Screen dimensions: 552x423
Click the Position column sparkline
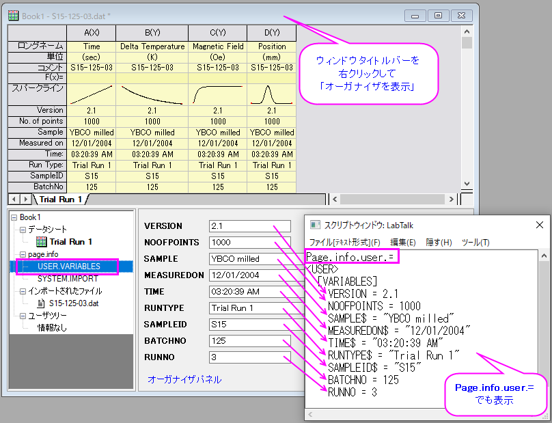pos(272,94)
